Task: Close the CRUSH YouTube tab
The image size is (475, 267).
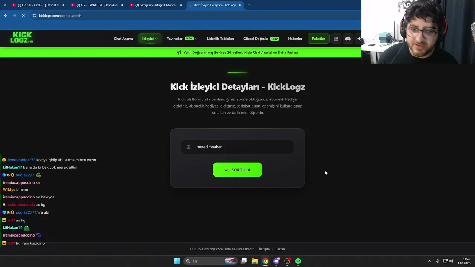Action: coord(63,5)
